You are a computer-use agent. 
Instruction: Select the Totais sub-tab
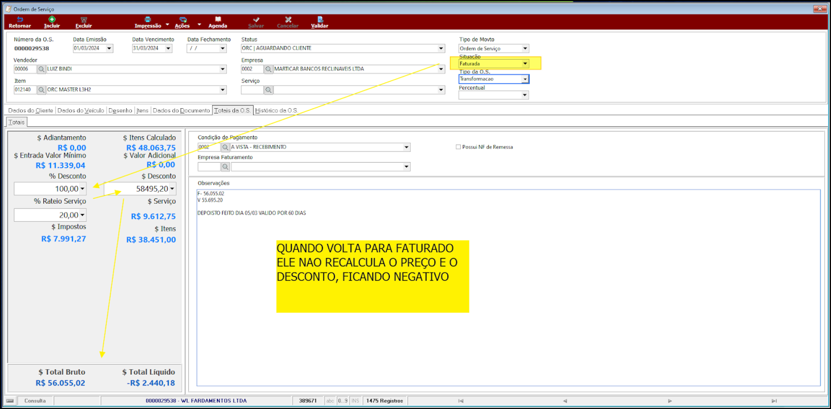16,122
